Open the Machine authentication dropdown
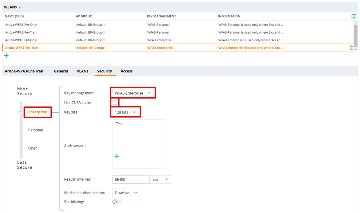Viewport: 360px width, 213px height. point(126,193)
